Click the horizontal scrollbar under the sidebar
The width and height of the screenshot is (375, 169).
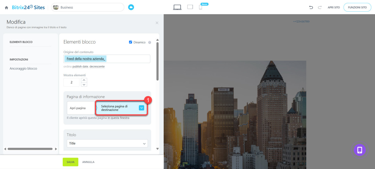coord(30,149)
